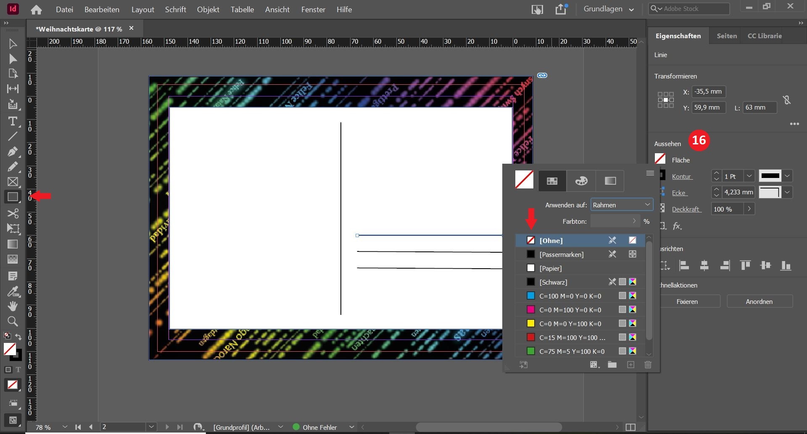Delete swatch with the trash icon
The height and width of the screenshot is (434, 807).
pos(648,365)
